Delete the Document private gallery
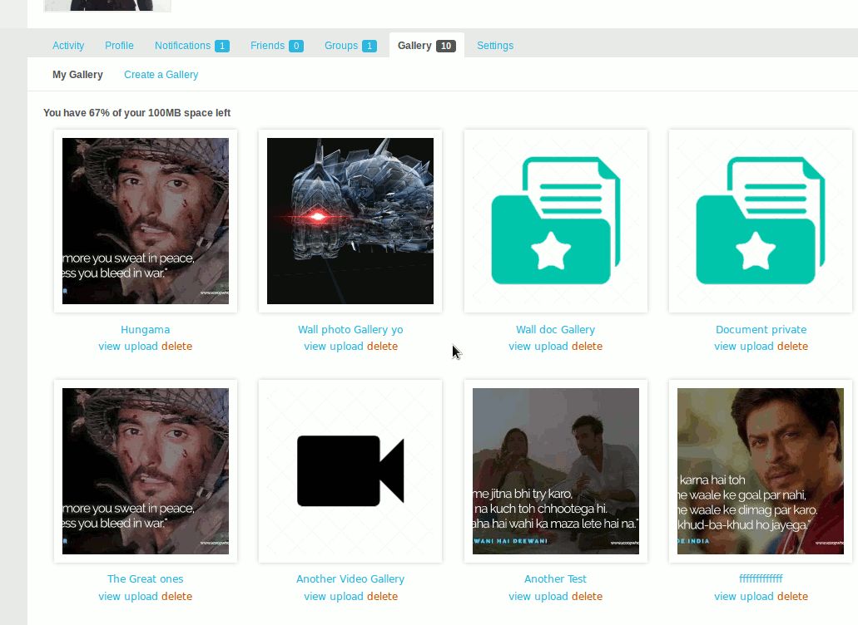The height and width of the screenshot is (625, 858). pyautogui.click(x=793, y=346)
